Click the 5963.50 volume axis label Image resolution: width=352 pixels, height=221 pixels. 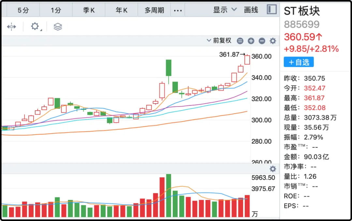263,178
